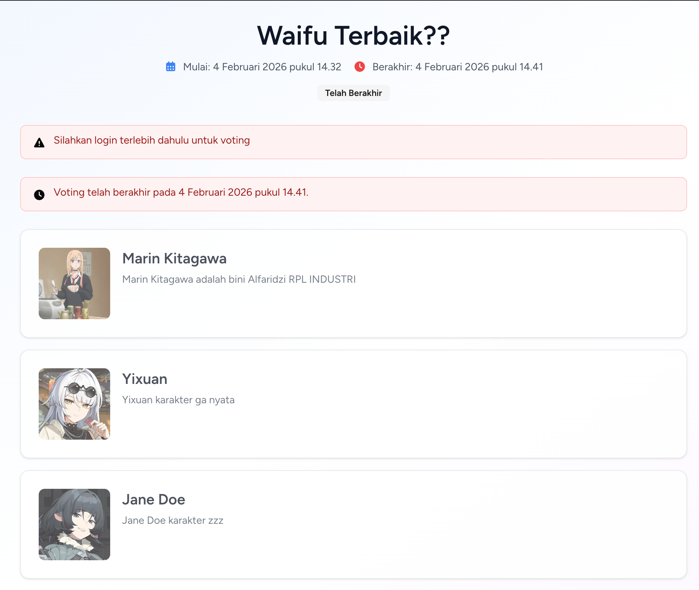
Task: Open the Yixuan candidate name
Action: [x=145, y=379]
